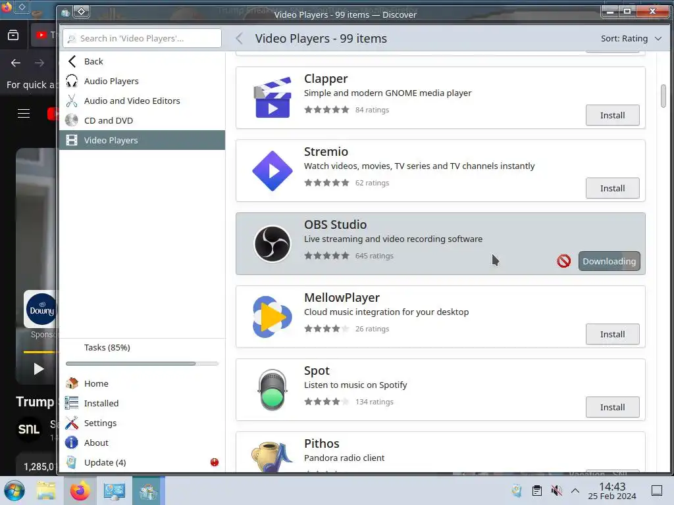The image size is (674, 505).
Task: Select Audio and Video Editors category
Action: coord(142,101)
